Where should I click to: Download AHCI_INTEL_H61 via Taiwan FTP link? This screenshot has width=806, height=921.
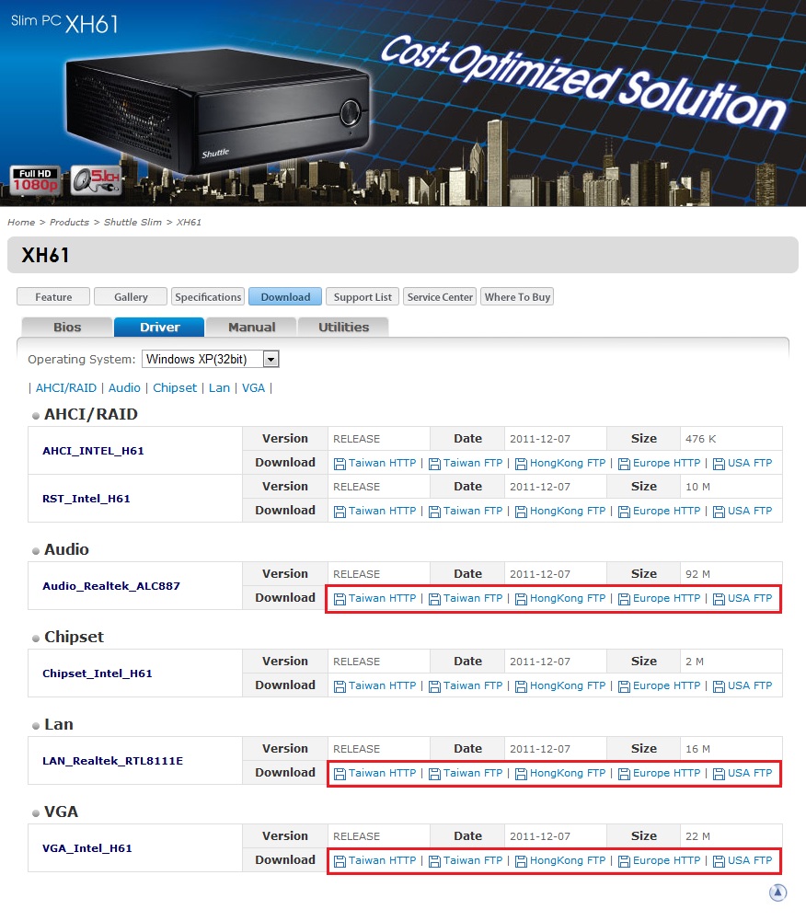[x=473, y=463]
